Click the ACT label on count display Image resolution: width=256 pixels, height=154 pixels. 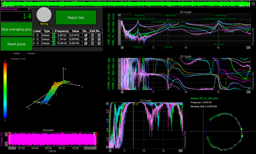coord(30,9)
